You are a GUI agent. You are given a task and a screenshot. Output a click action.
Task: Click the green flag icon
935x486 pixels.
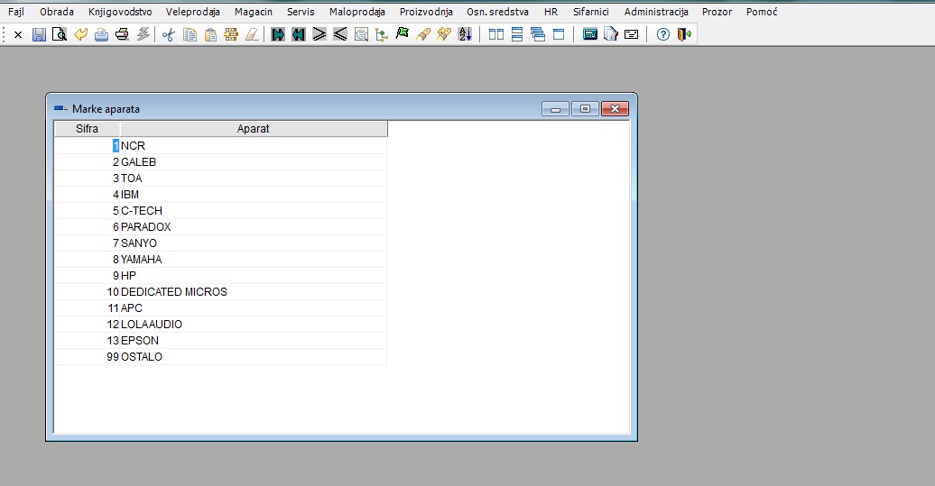coord(403,34)
